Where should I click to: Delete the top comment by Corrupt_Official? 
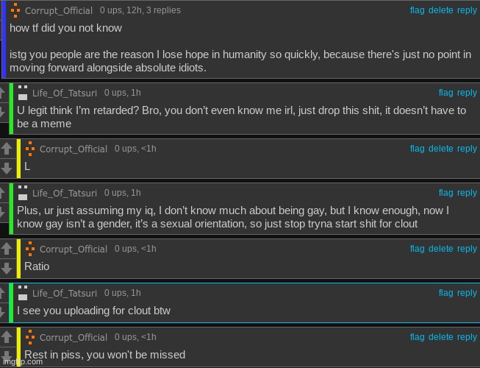[x=440, y=10]
